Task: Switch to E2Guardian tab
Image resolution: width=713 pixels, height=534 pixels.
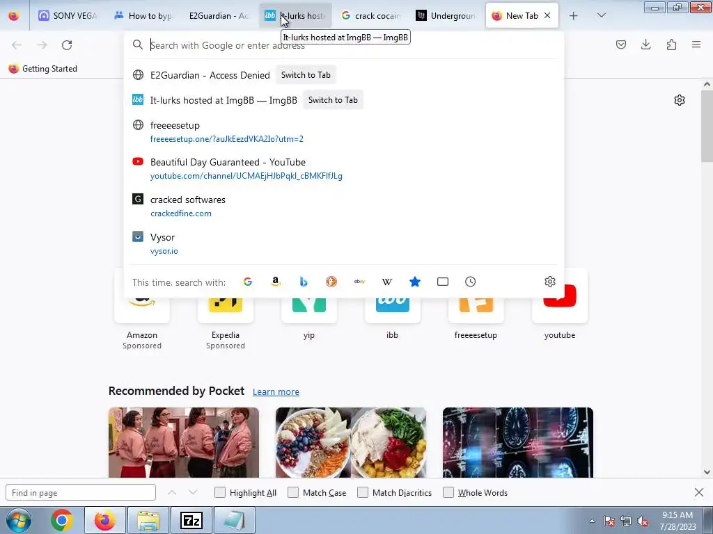Action: 219,16
